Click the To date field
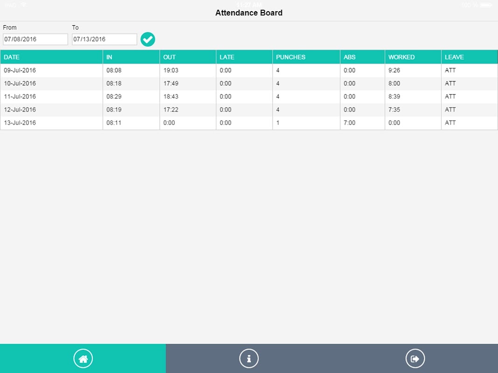498x373 pixels. 104,39
